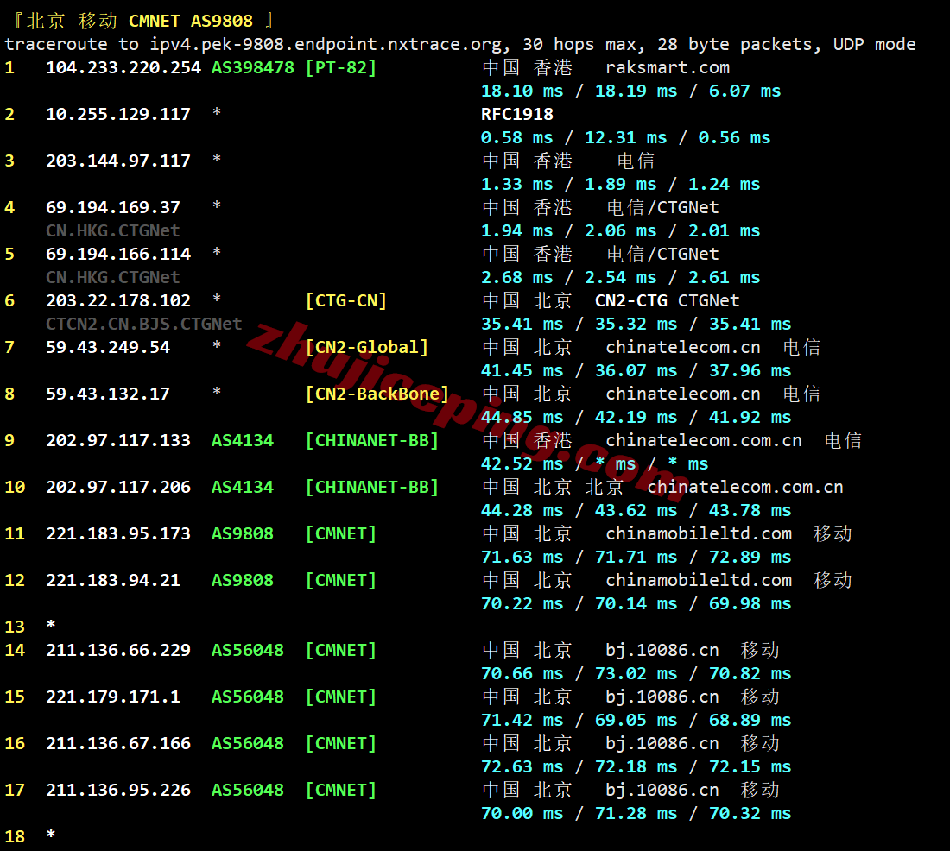Click the [CMNET] tag on hop 17
The image size is (950, 851).
[341, 791]
